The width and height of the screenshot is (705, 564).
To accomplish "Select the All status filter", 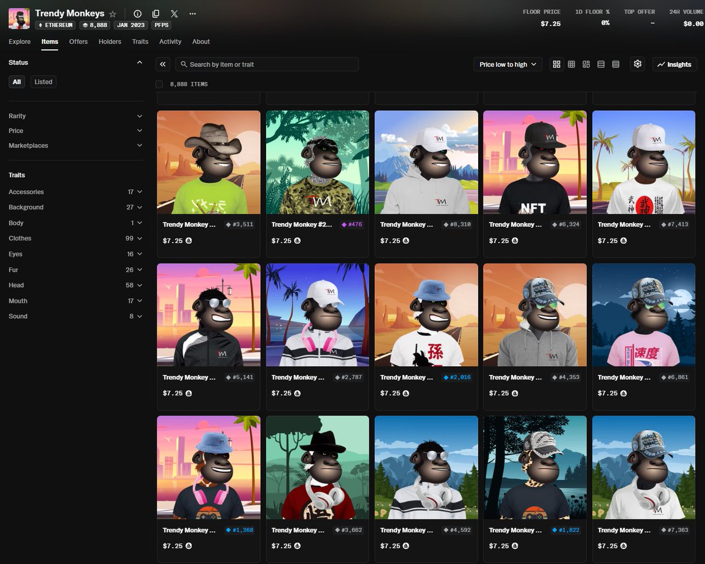I will pos(16,82).
